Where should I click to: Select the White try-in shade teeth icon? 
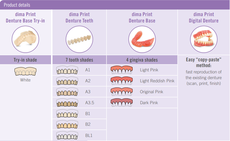pos(25,71)
